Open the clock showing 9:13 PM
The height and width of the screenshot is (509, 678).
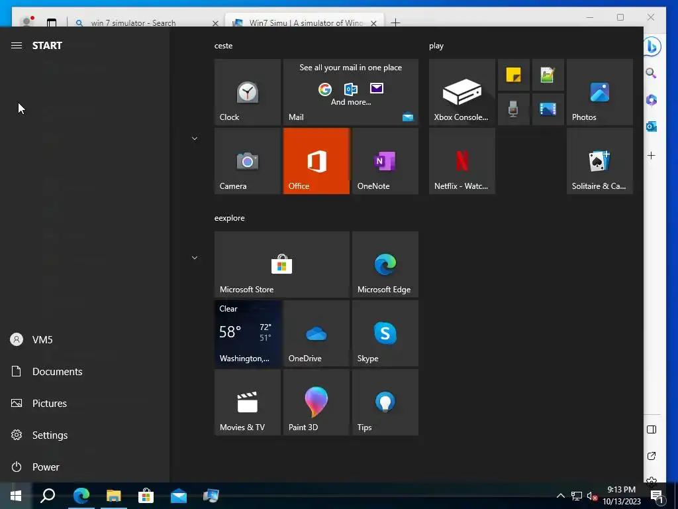point(621,496)
